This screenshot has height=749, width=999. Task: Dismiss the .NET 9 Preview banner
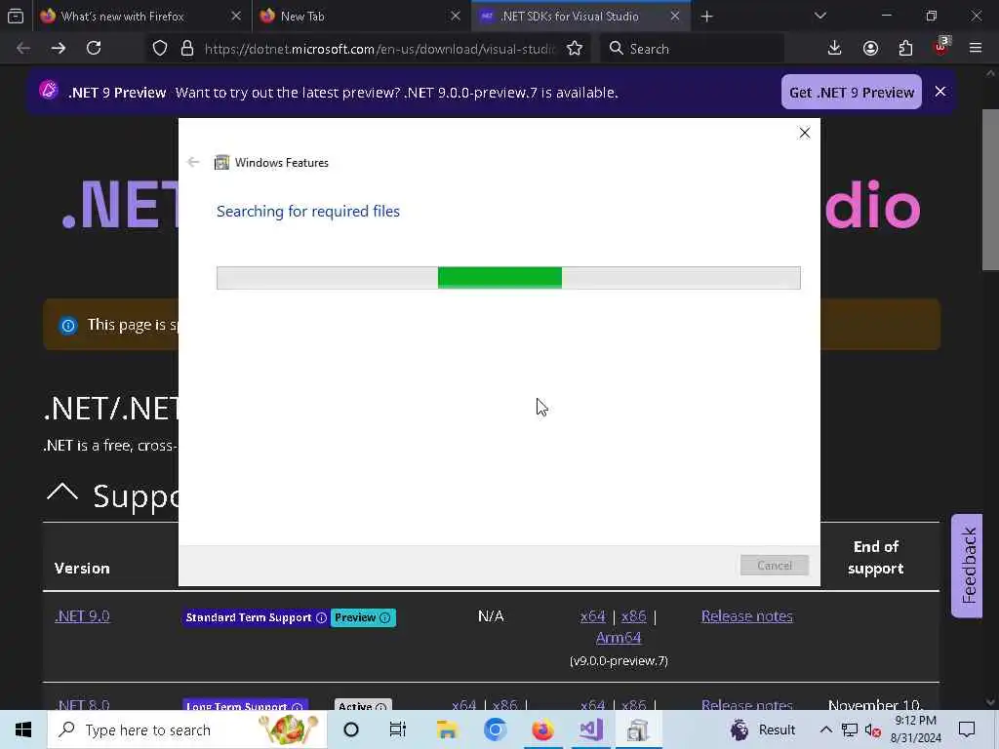pos(939,92)
